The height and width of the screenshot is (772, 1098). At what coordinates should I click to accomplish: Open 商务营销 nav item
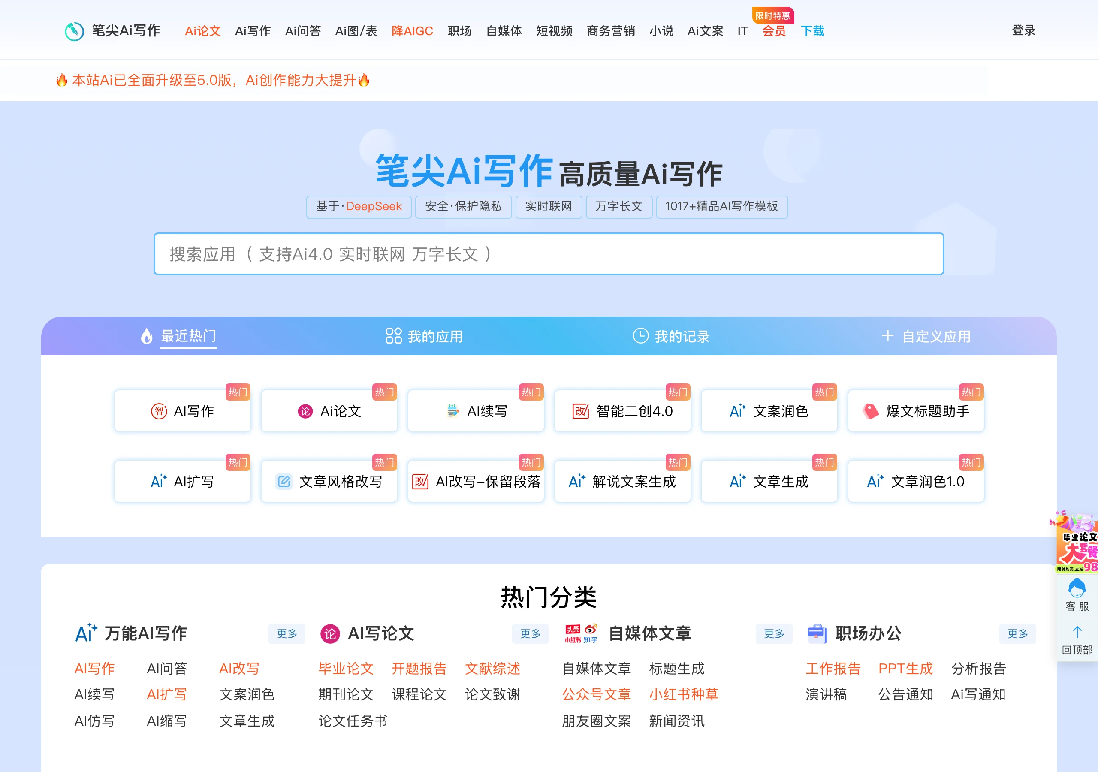[x=611, y=31]
